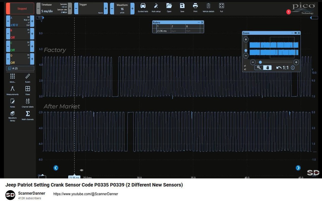The image size is (322, 201).
Task: Toggle the Stopped capture button
Action: pyautogui.click(x=20, y=9)
